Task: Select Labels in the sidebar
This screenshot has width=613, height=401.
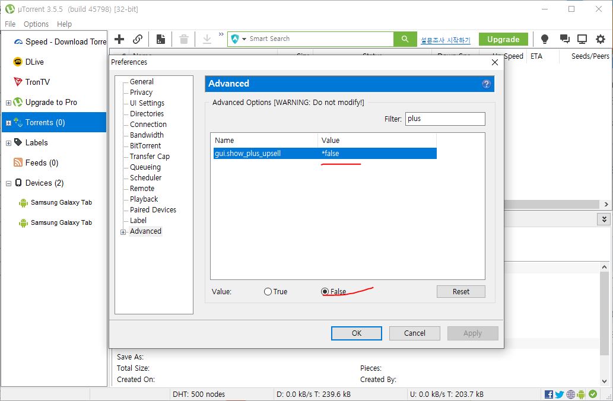Action: point(36,142)
